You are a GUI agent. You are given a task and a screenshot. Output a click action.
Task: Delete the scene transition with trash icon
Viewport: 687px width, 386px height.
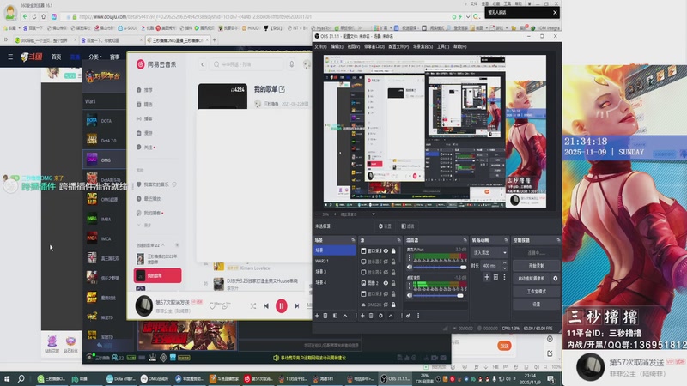pyautogui.click(x=496, y=277)
